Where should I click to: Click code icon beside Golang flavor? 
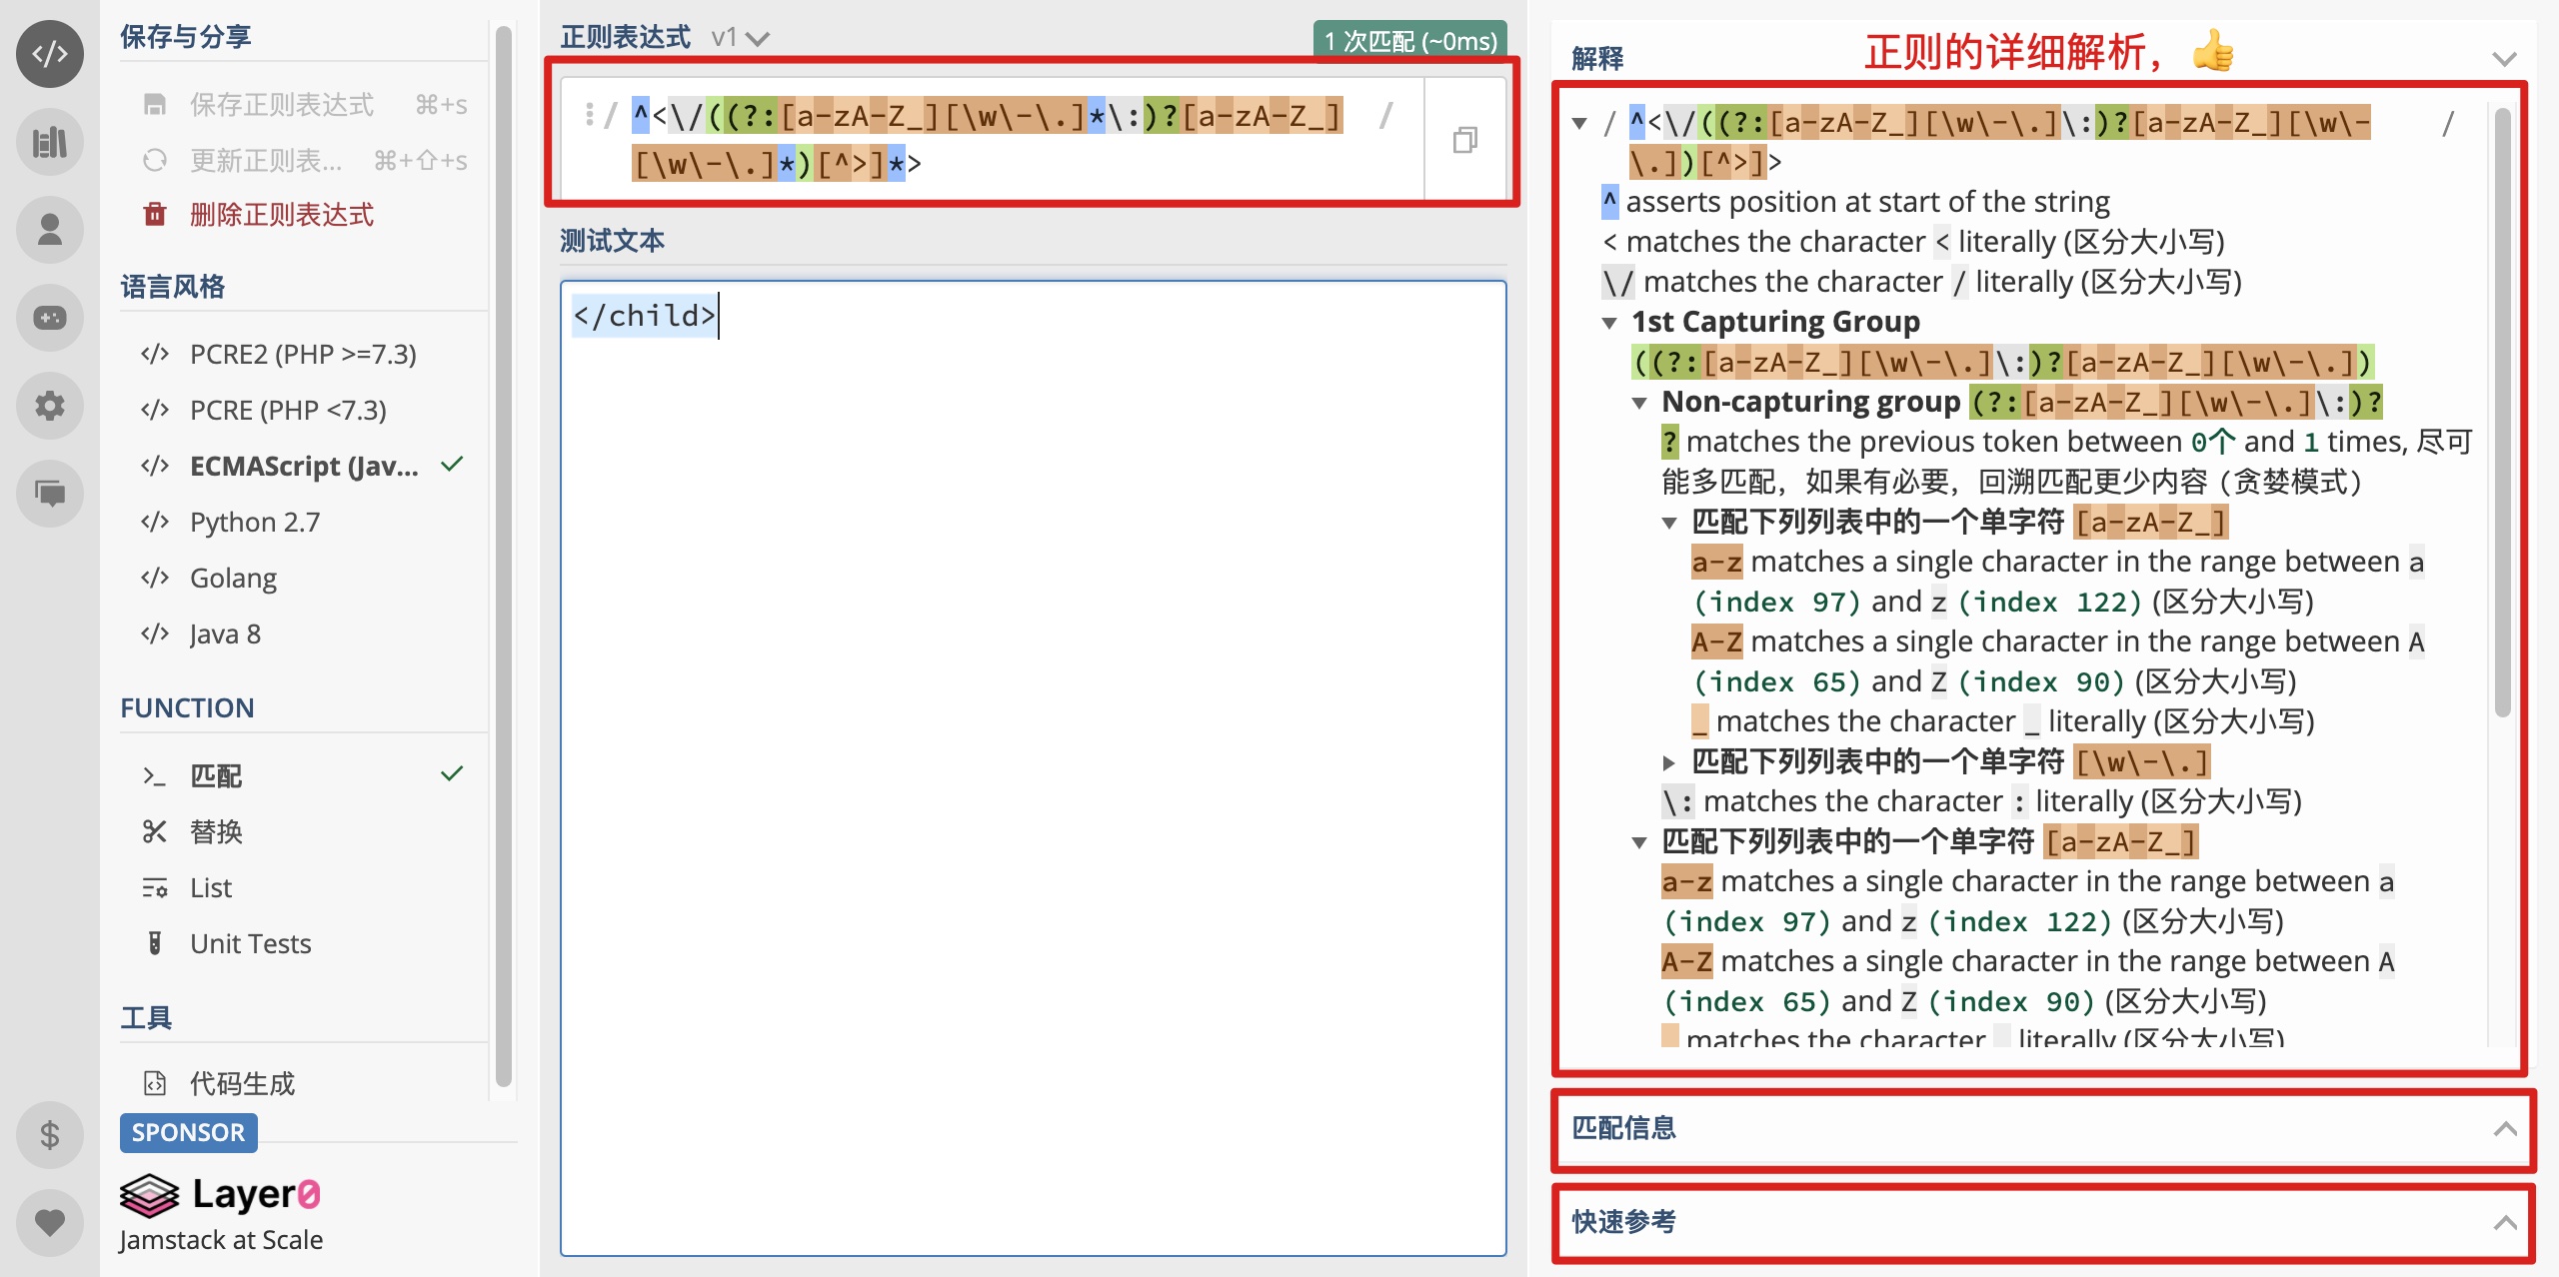[155, 578]
